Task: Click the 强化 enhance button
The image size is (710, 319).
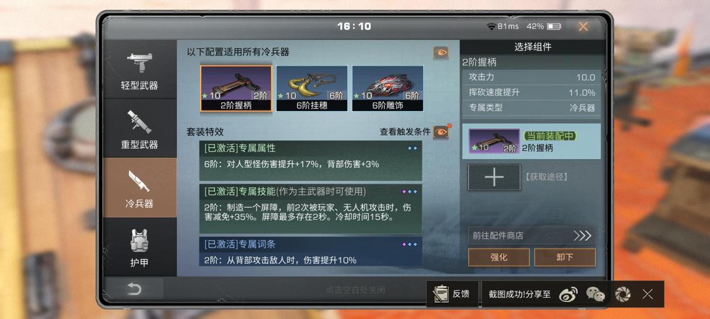Action: coord(499,257)
